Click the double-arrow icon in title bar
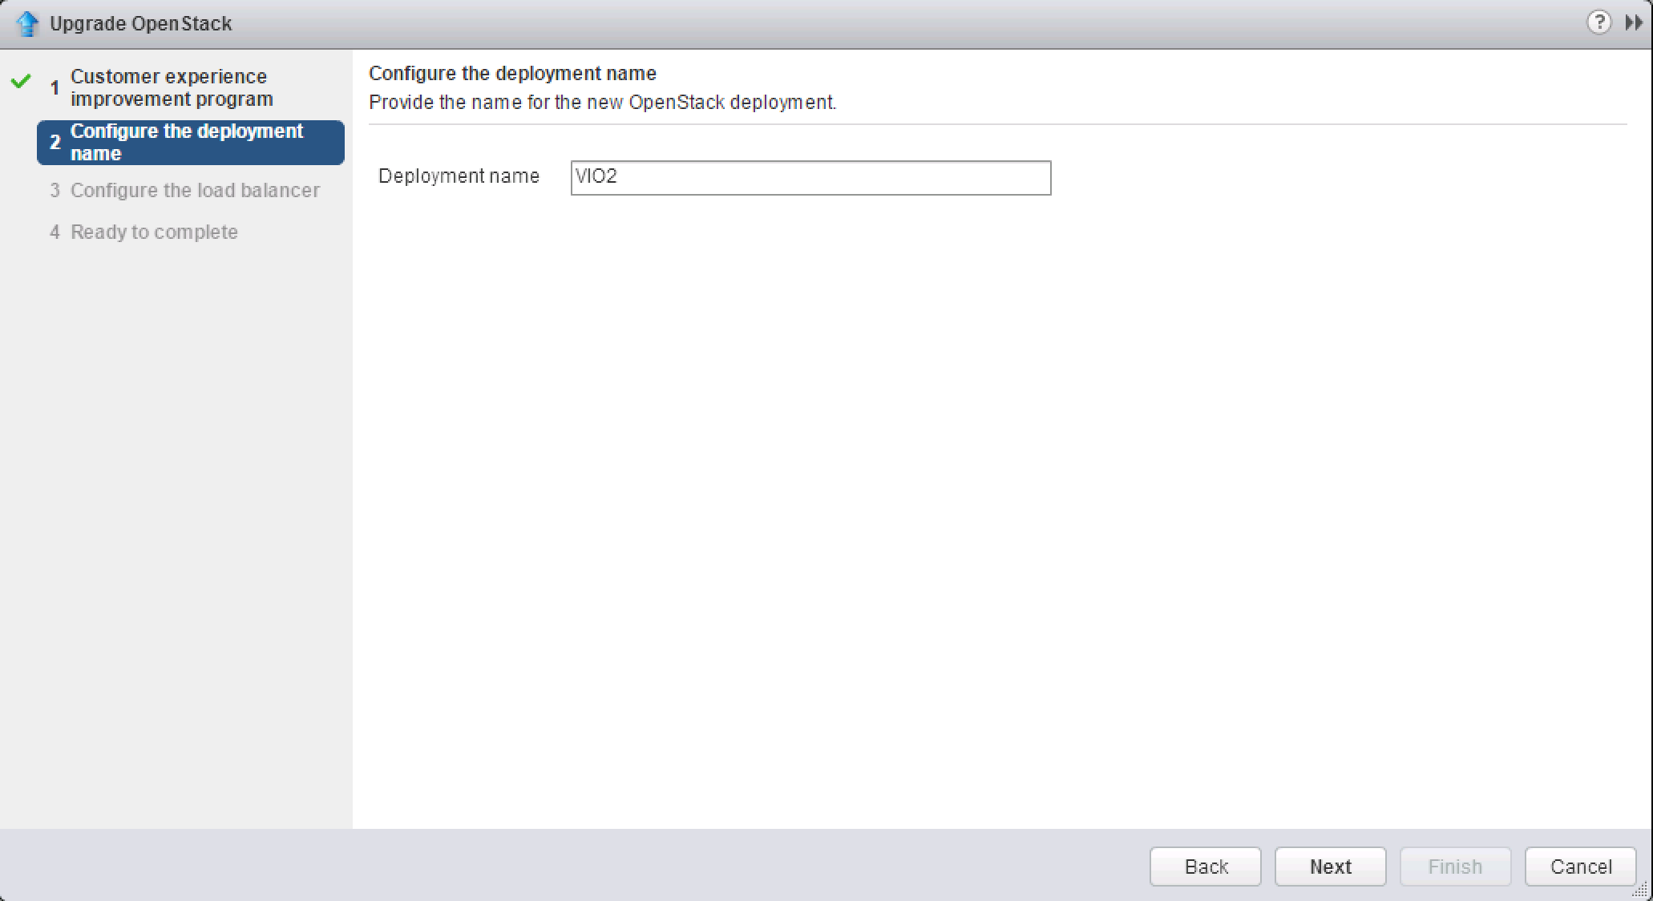 1633,22
